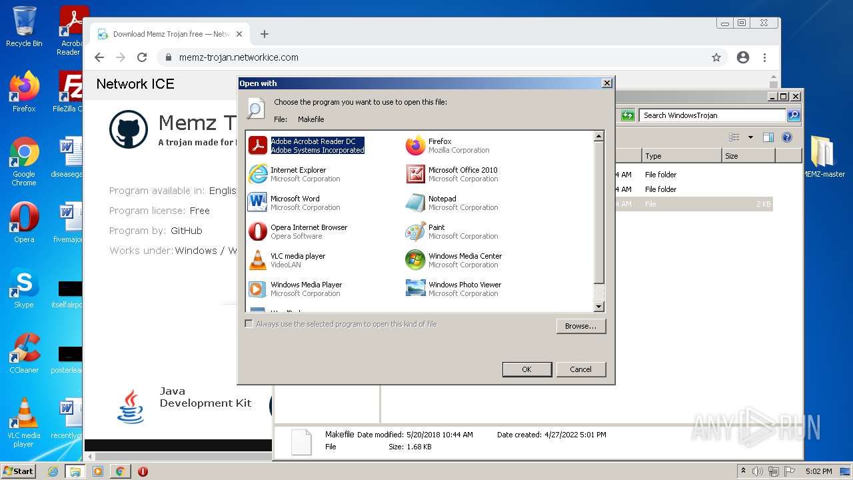Click the 5:02 PM taskbar clock
853x480 pixels.
[x=818, y=471]
